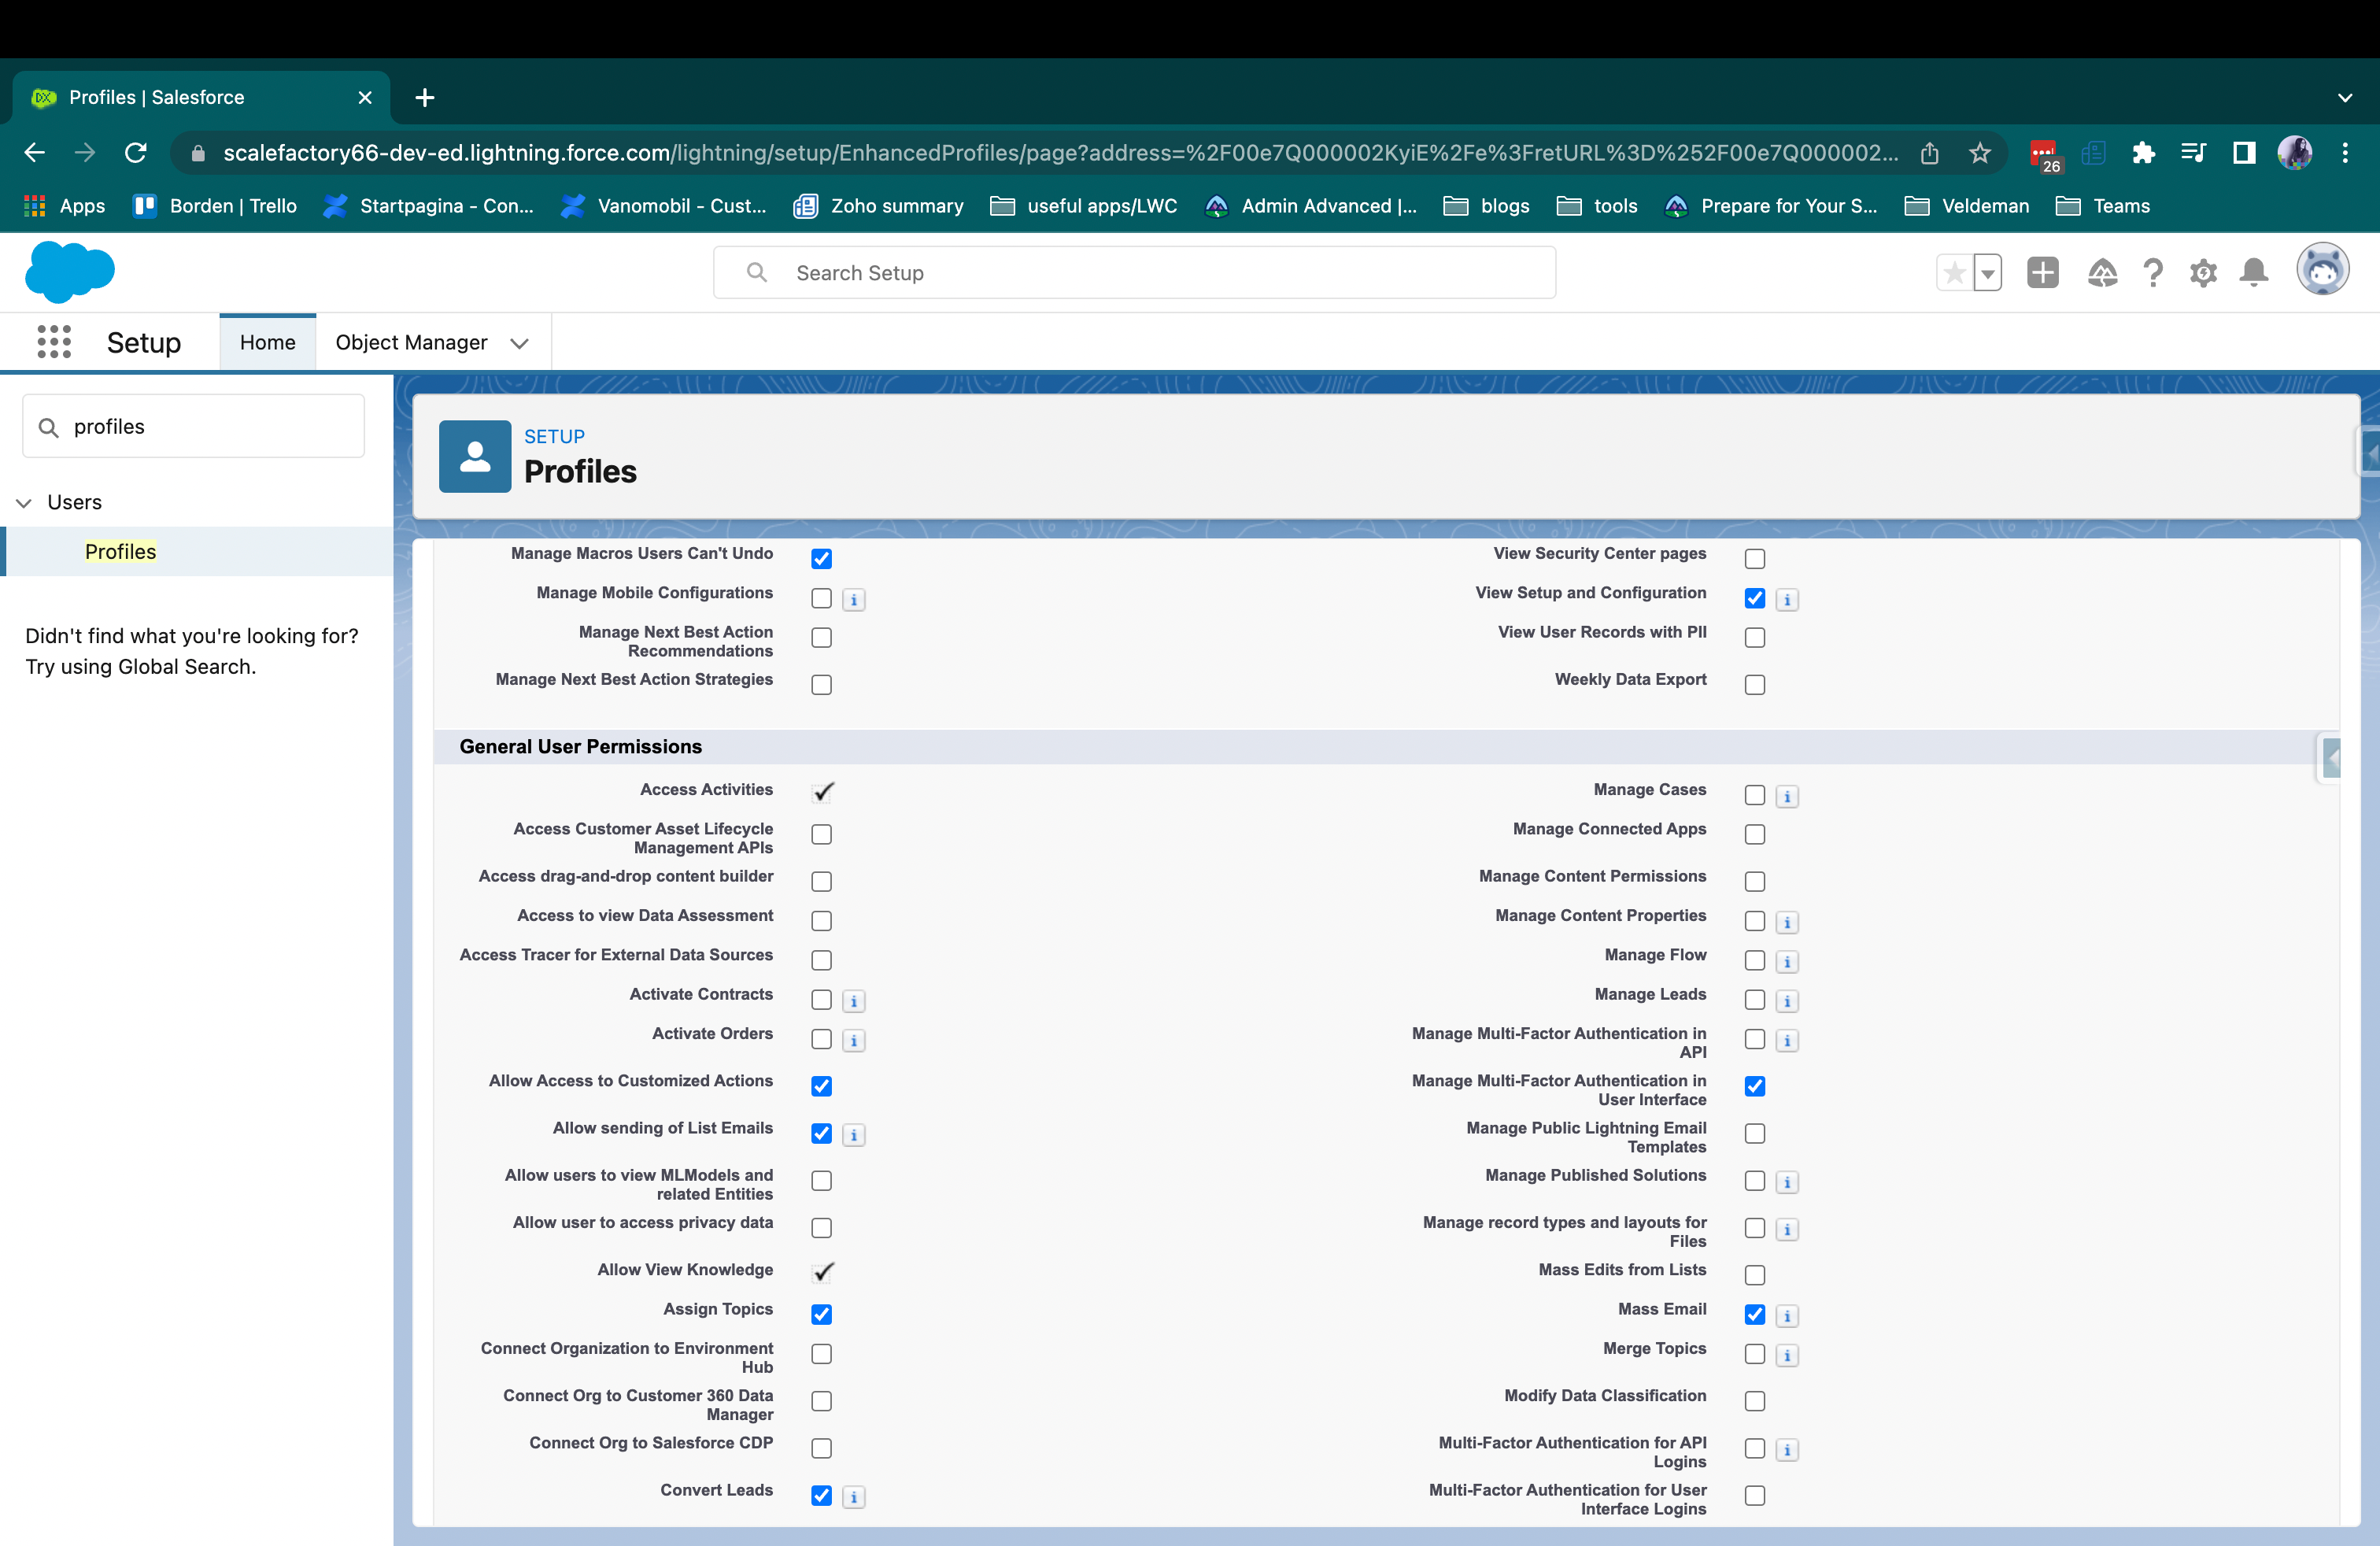Click the info icon beside Mass Email
This screenshot has width=2380, height=1546.
click(x=1787, y=1316)
